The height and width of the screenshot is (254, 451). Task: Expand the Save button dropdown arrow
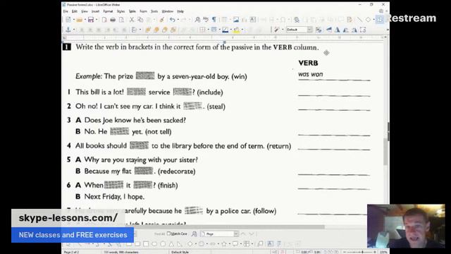click(97, 20)
